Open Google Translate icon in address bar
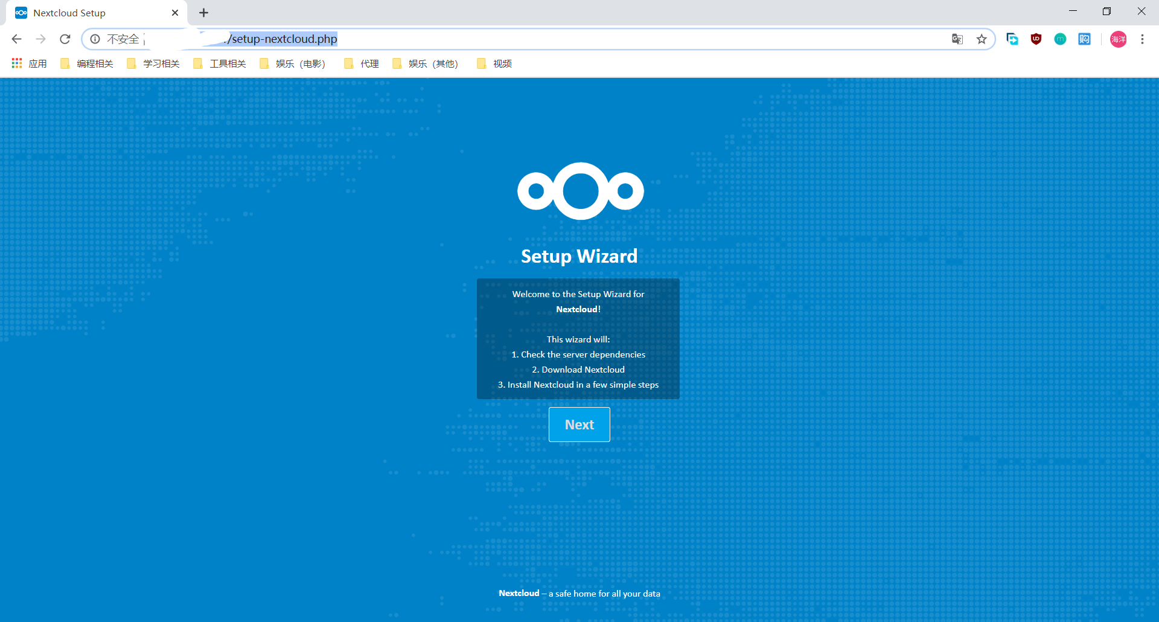This screenshot has width=1159, height=622. click(957, 39)
